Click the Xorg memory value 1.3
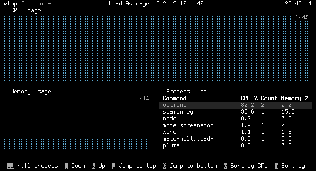The image size is (316, 171). tap(286, 132)
